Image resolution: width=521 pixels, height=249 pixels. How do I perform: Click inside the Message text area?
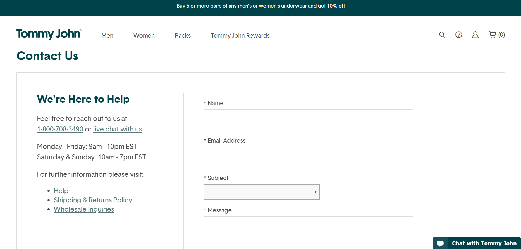coord(308,233)
